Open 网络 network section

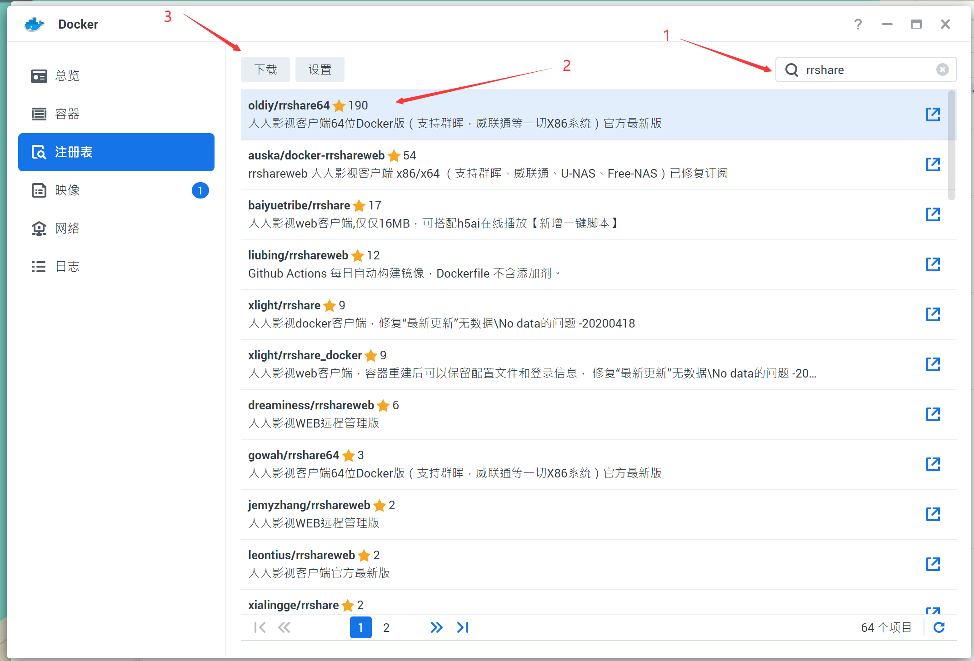pyautogui.click(x=116, y=229)
